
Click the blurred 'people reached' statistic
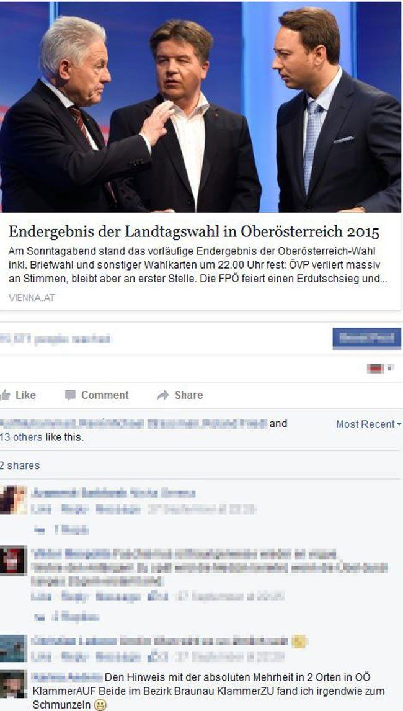tap(55, 338)
